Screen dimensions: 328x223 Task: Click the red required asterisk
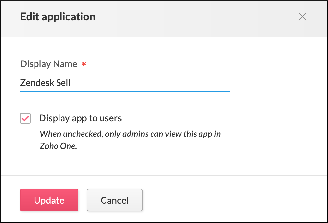(x=84, y=64)
